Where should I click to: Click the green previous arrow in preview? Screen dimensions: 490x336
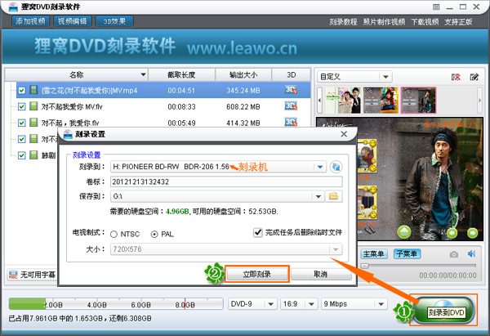click(x=452, y=233)
